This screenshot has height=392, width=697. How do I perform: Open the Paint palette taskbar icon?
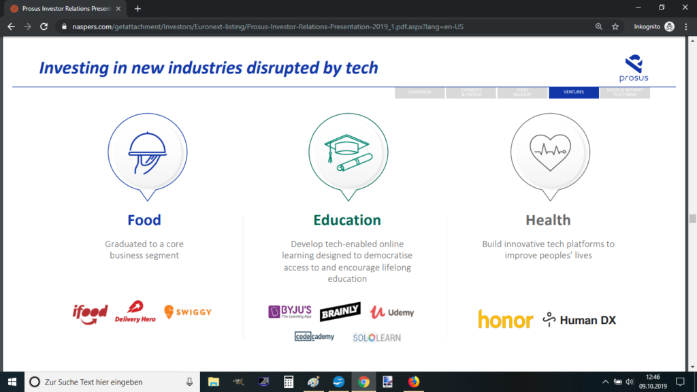pyautogui.click(x=313, y=382)
